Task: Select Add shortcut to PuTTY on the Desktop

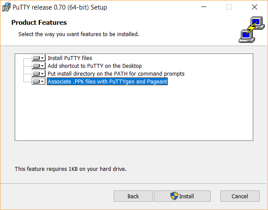Action: pos(95,66)
